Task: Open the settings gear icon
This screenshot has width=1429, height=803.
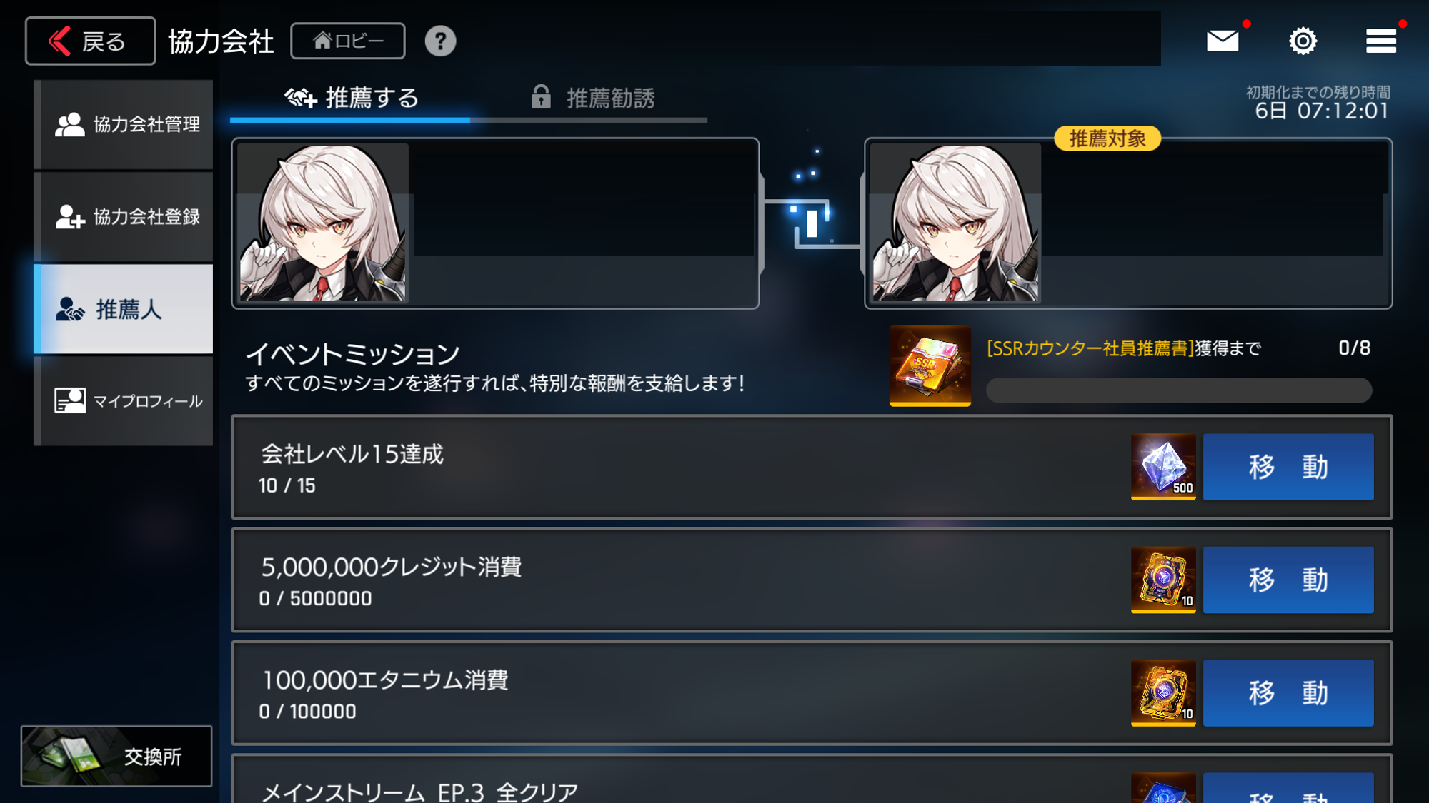Action: [x=1303, y=41]
